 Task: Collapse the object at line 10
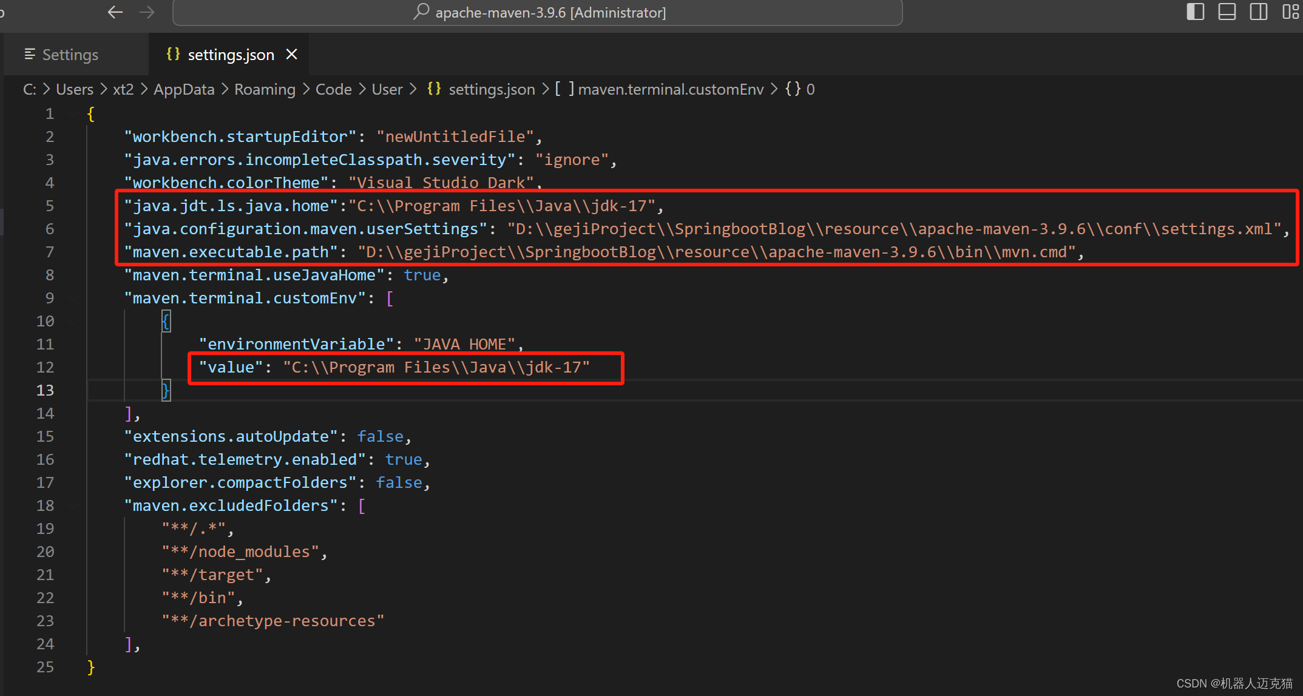tap(73, 322)
